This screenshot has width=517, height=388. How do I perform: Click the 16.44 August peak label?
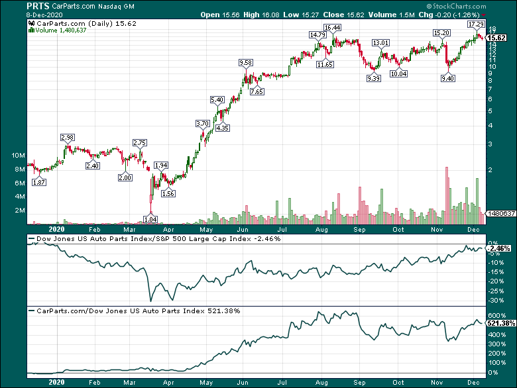coord(332,28)
